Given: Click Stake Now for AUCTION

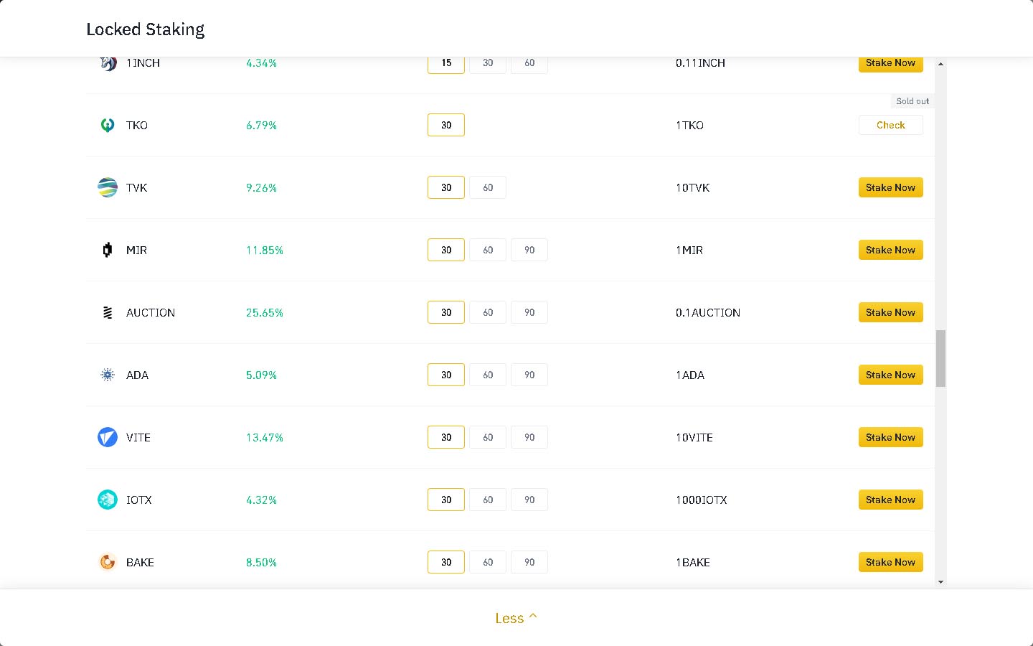Looking at the screenshot, I should [890, 312].
